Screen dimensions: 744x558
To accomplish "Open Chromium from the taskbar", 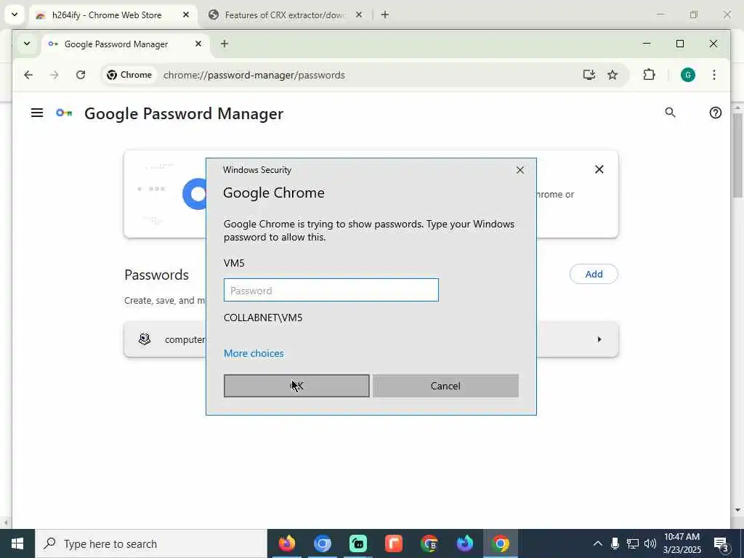I will 322,543.
